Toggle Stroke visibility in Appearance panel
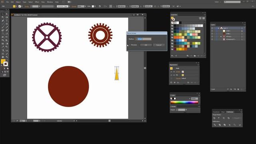Viewport: 256px width, 144px height. (171, 72)
